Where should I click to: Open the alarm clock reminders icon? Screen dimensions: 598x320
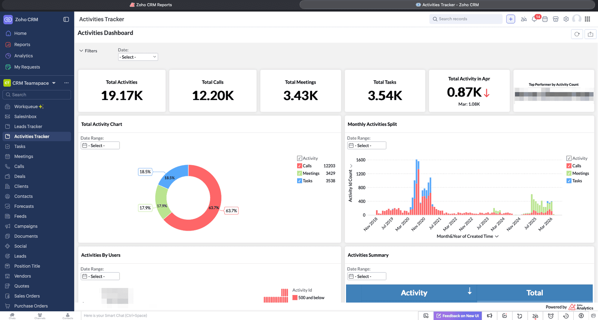551,316
